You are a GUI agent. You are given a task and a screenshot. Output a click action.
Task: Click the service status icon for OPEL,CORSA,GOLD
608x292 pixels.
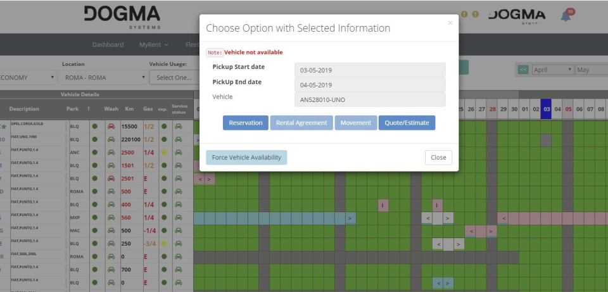tap(179, 127)
